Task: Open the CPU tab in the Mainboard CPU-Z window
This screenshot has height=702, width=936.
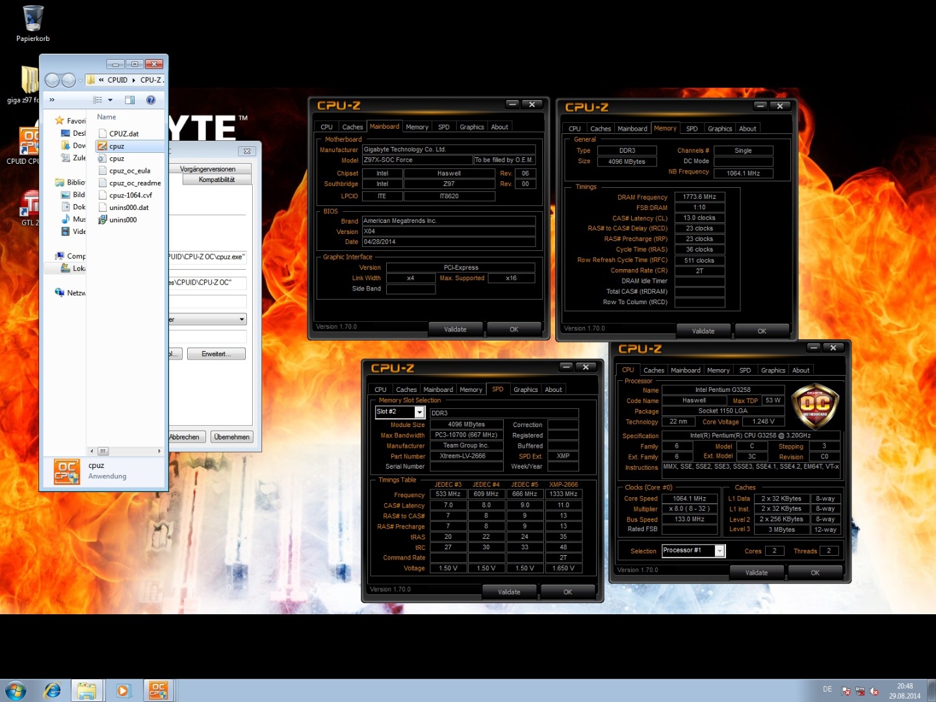Action: 326,127
